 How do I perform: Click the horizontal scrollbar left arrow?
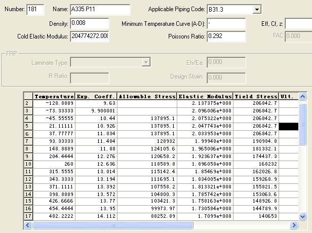[x=28, y=224]
